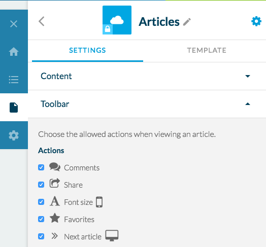Uncheck the Share action checkbox

[x=41, y=185]
